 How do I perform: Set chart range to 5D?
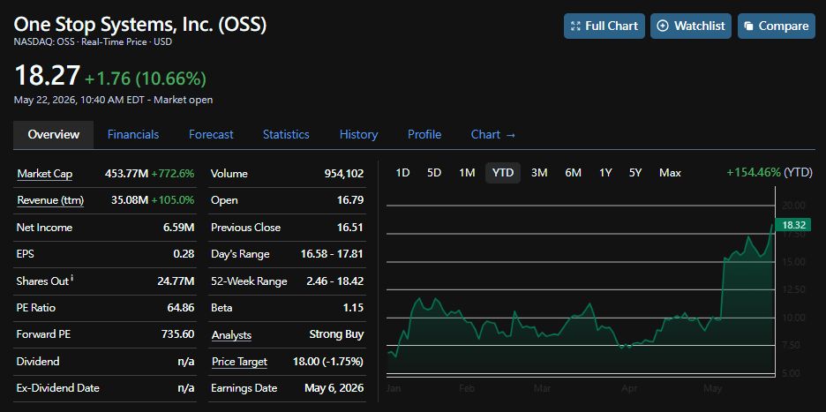(x=434, y=173)
